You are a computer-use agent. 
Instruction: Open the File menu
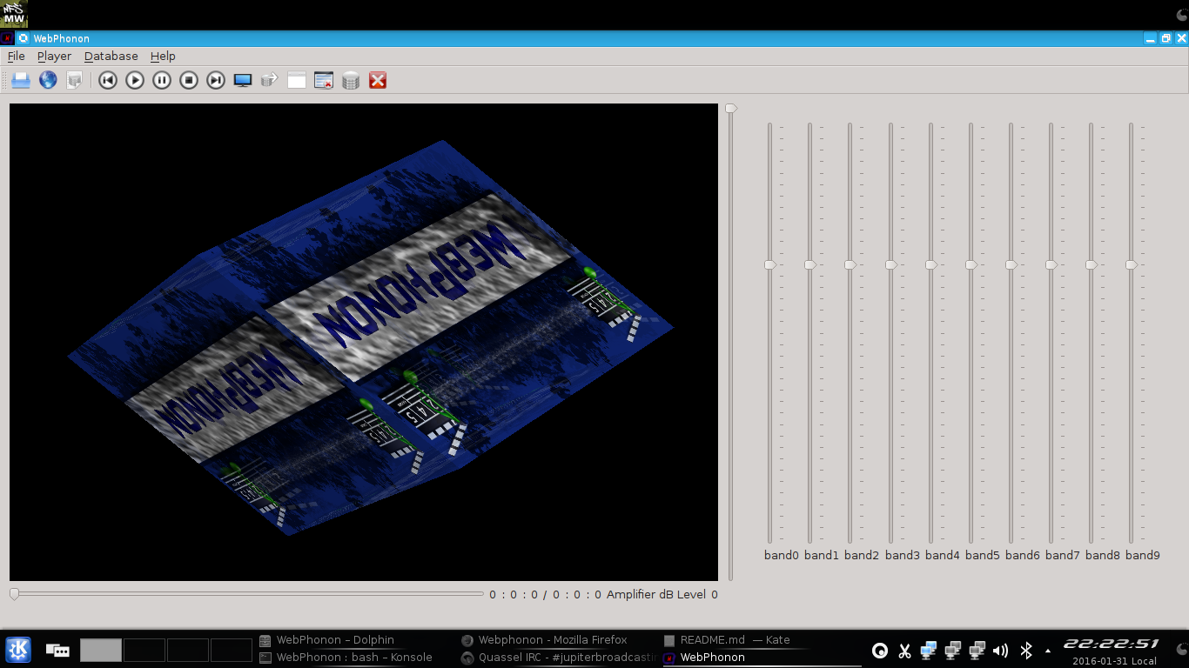(16, 56)
